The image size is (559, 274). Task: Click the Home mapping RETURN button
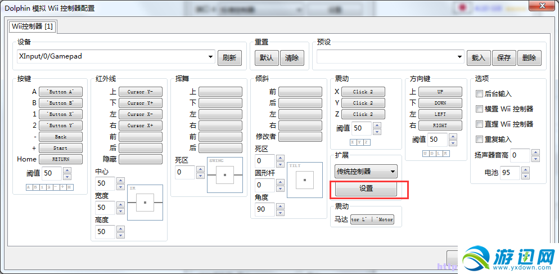pyautogui.click(x=61, y=159)
